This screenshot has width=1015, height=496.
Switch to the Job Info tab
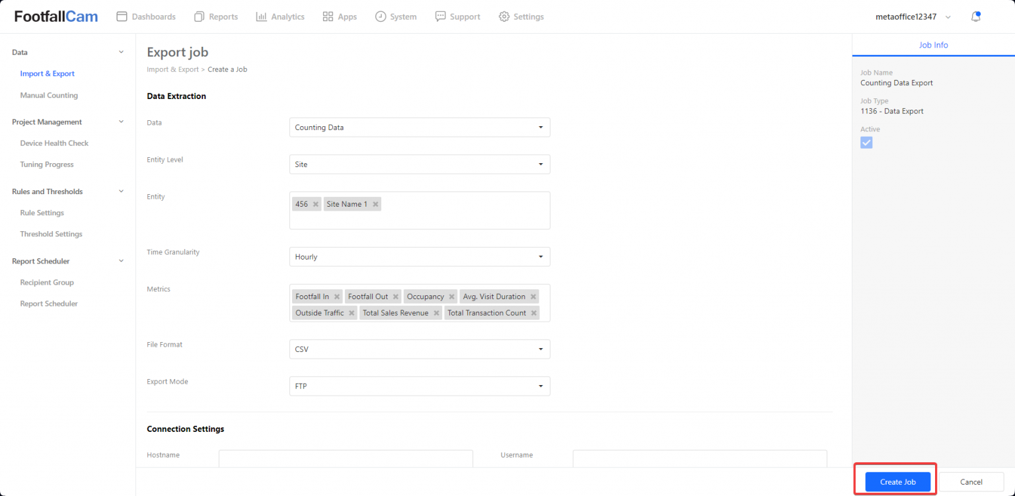coord(933,45)
